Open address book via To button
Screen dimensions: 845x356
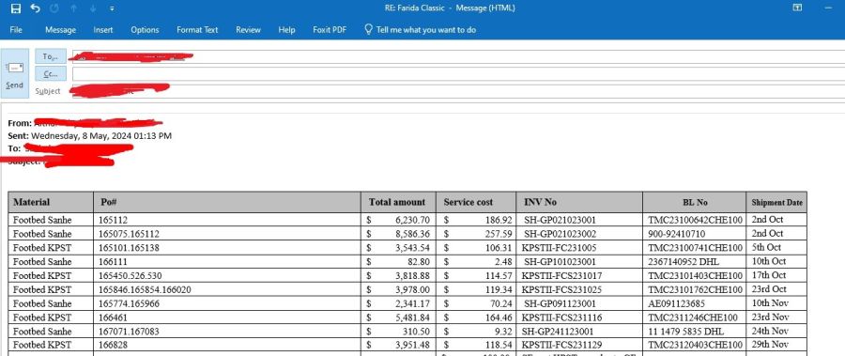coord(51,56)
